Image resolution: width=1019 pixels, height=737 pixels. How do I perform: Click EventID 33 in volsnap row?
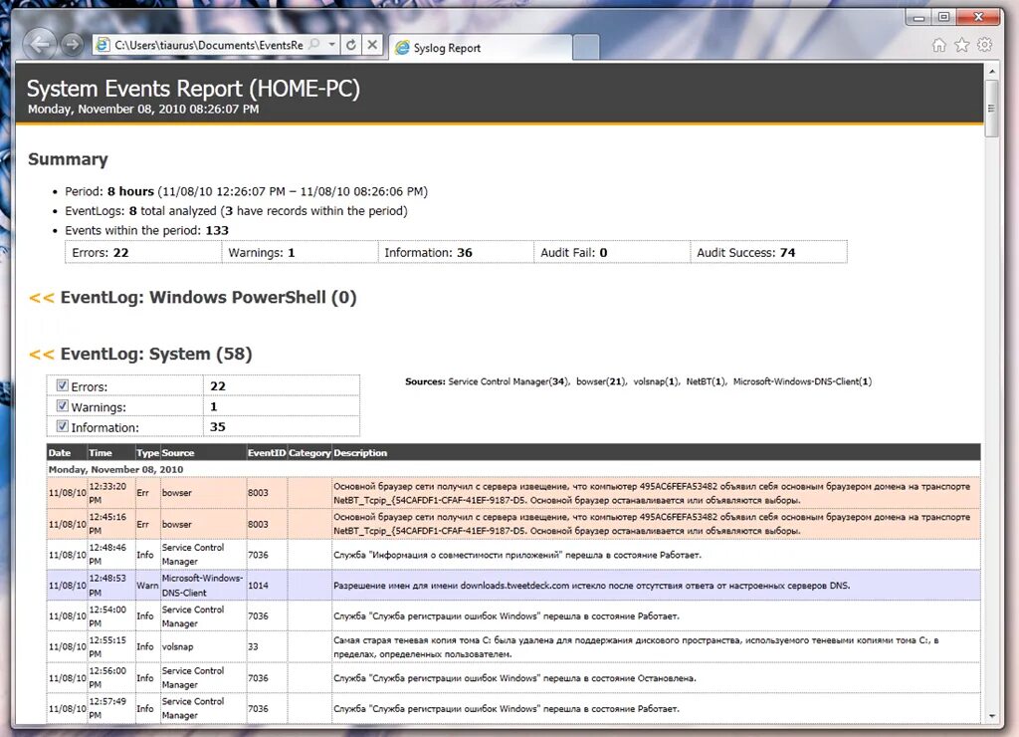click(253, 646)
